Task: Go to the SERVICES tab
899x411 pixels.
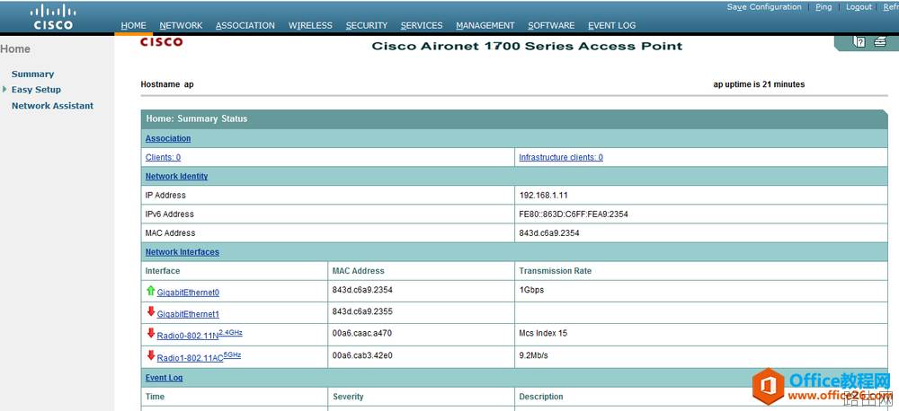Action: pyautogui.click(x=422, y=25)
